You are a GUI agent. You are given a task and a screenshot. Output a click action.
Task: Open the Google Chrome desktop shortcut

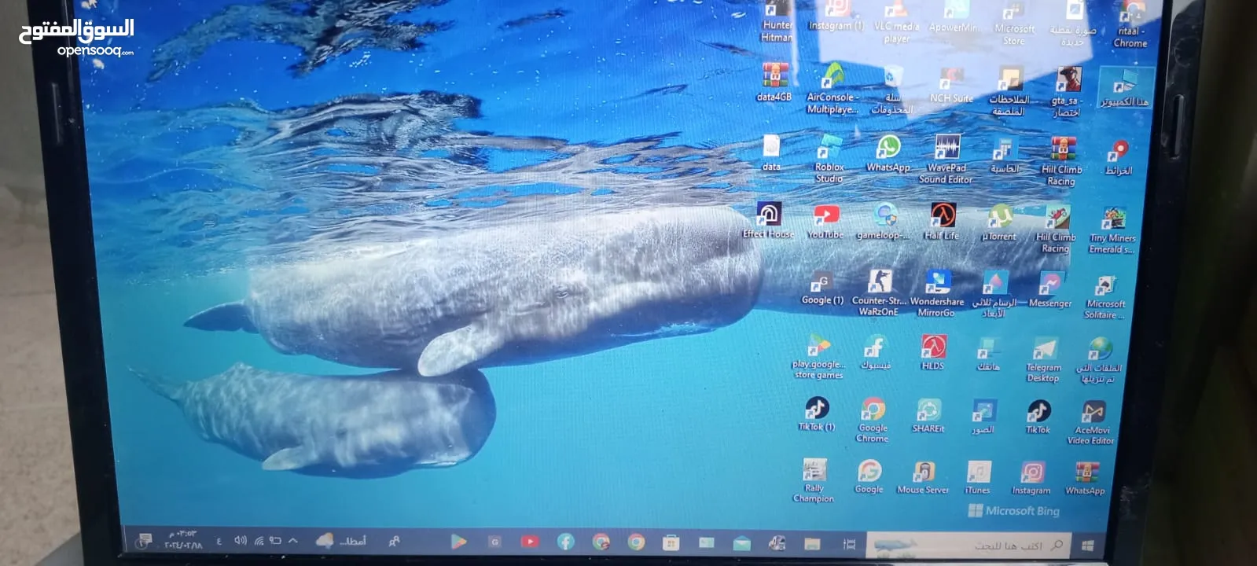pyautogui.click(x=873, y=420)
